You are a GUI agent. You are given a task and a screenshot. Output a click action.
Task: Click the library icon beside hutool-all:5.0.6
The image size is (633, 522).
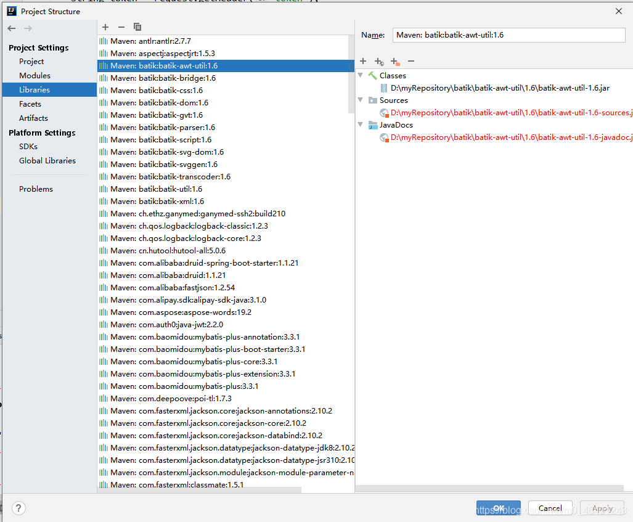(104, 251)
